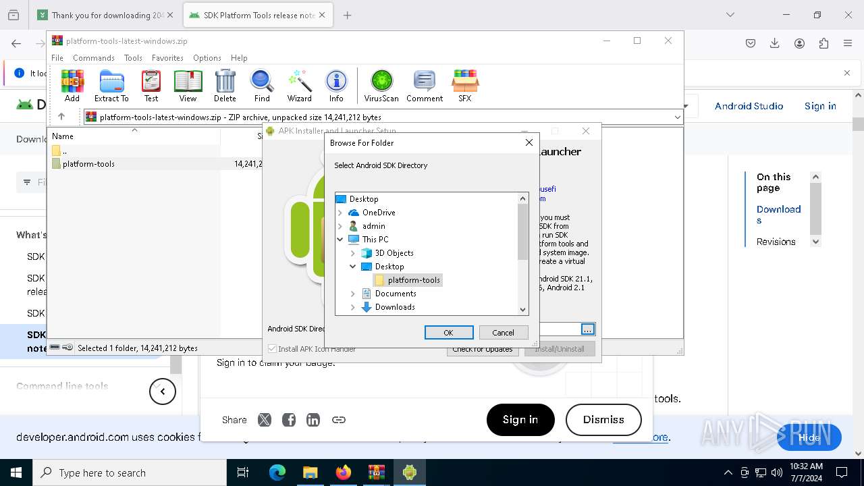Image resolution: width=864 pixels, height=486 pixels.
Task: Click Cancel in Browse For Folder
Action: pos(503,333)
